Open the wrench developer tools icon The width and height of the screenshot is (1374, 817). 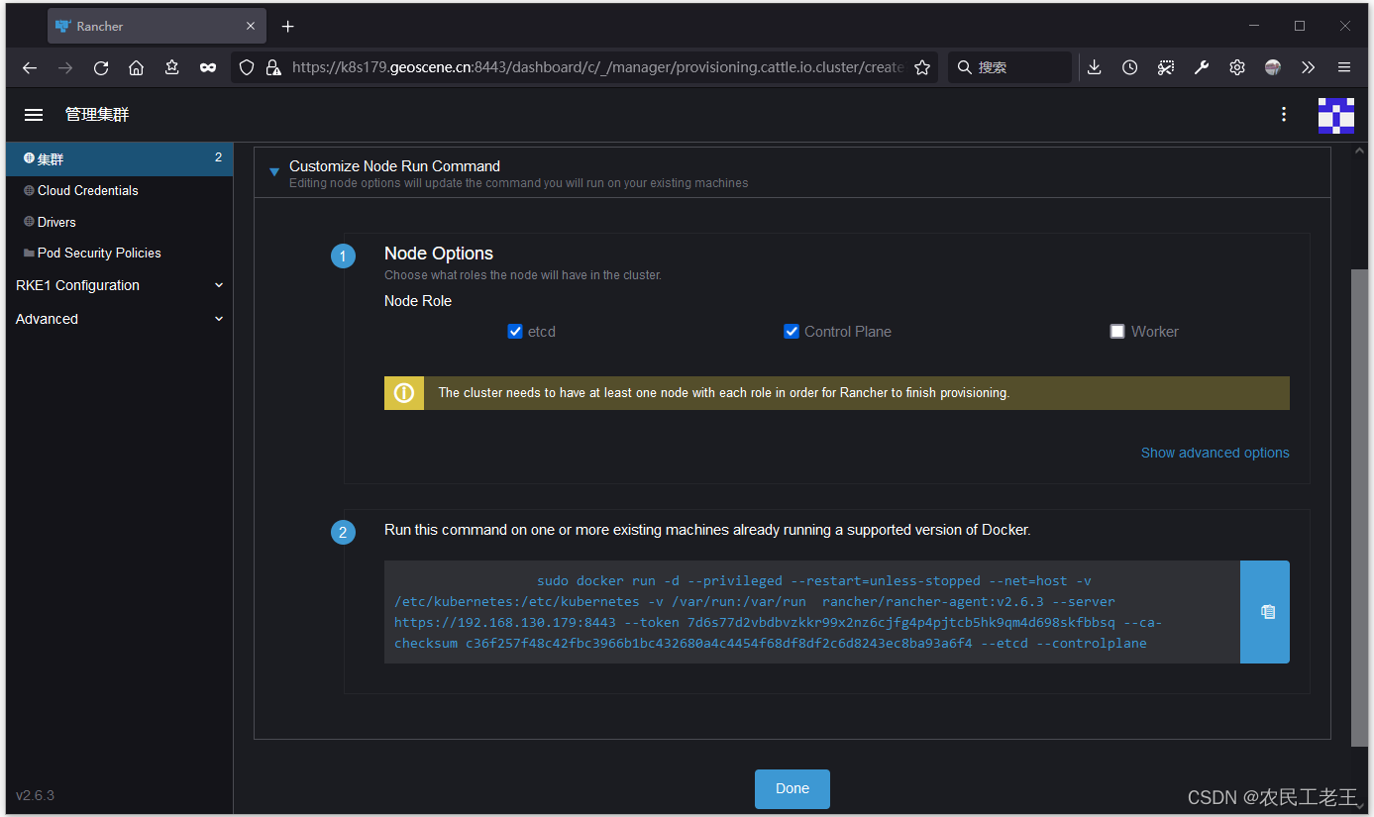(1202, 67)
